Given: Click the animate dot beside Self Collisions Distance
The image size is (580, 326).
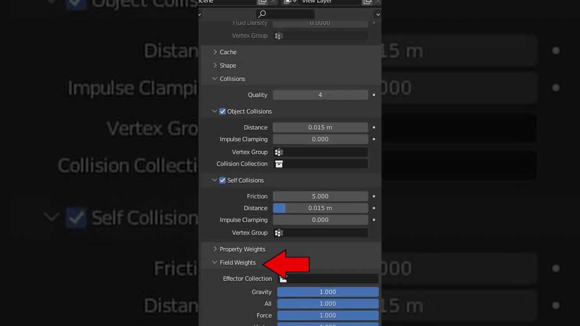Looking at the screenshot, I should click(x=374, y=208).
